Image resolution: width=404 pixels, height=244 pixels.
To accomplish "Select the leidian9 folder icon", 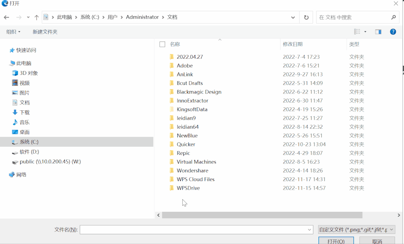I will (x=172, y=118).
